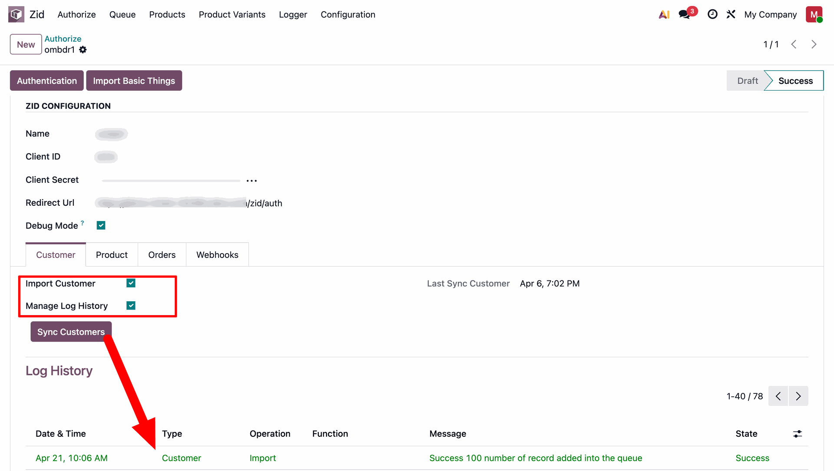Open the Logger menu
The width and height of the screenshot is (834, 471).
pos(293,14)
